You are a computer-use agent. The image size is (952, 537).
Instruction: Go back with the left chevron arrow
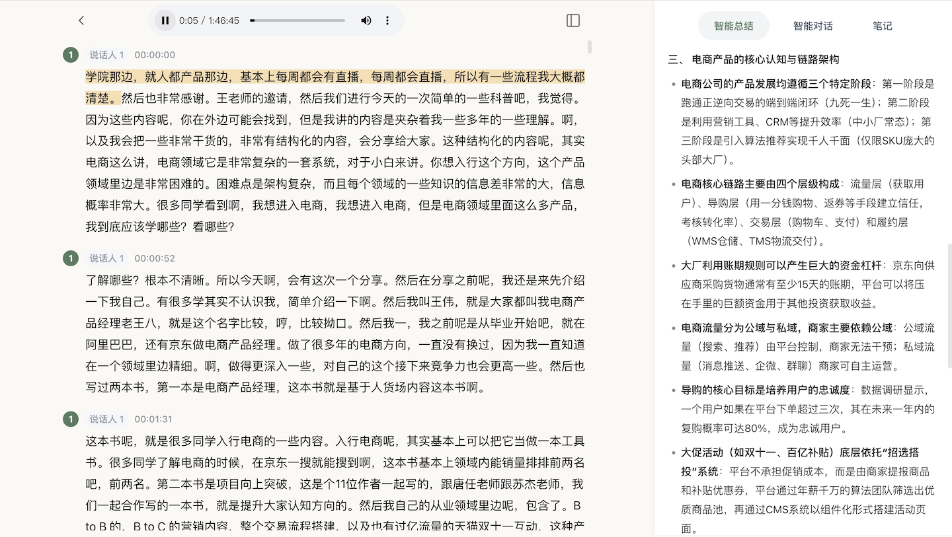coord(81,20)
